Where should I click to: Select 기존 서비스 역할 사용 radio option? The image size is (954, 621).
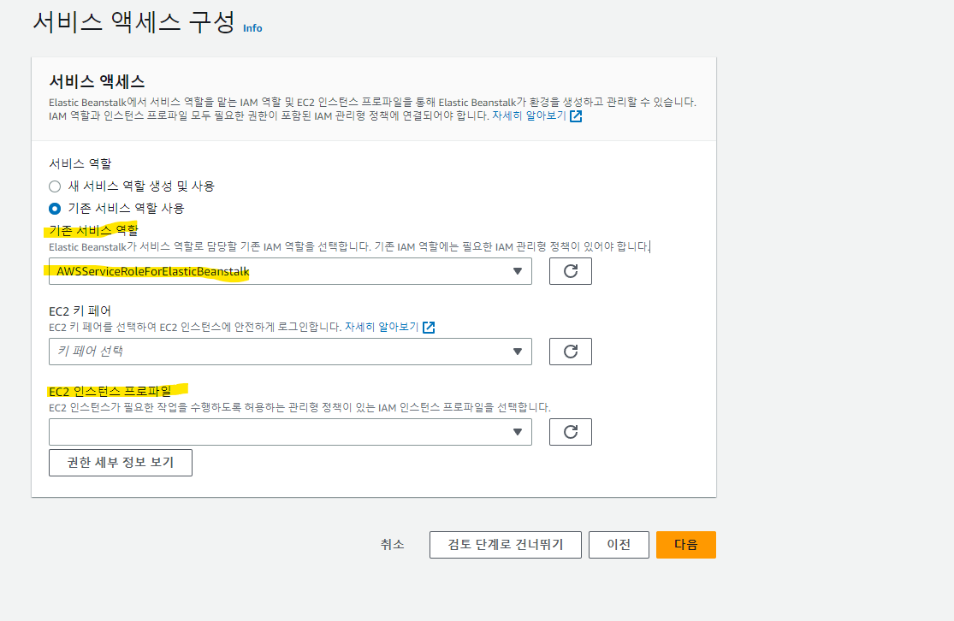coord(55,209)
